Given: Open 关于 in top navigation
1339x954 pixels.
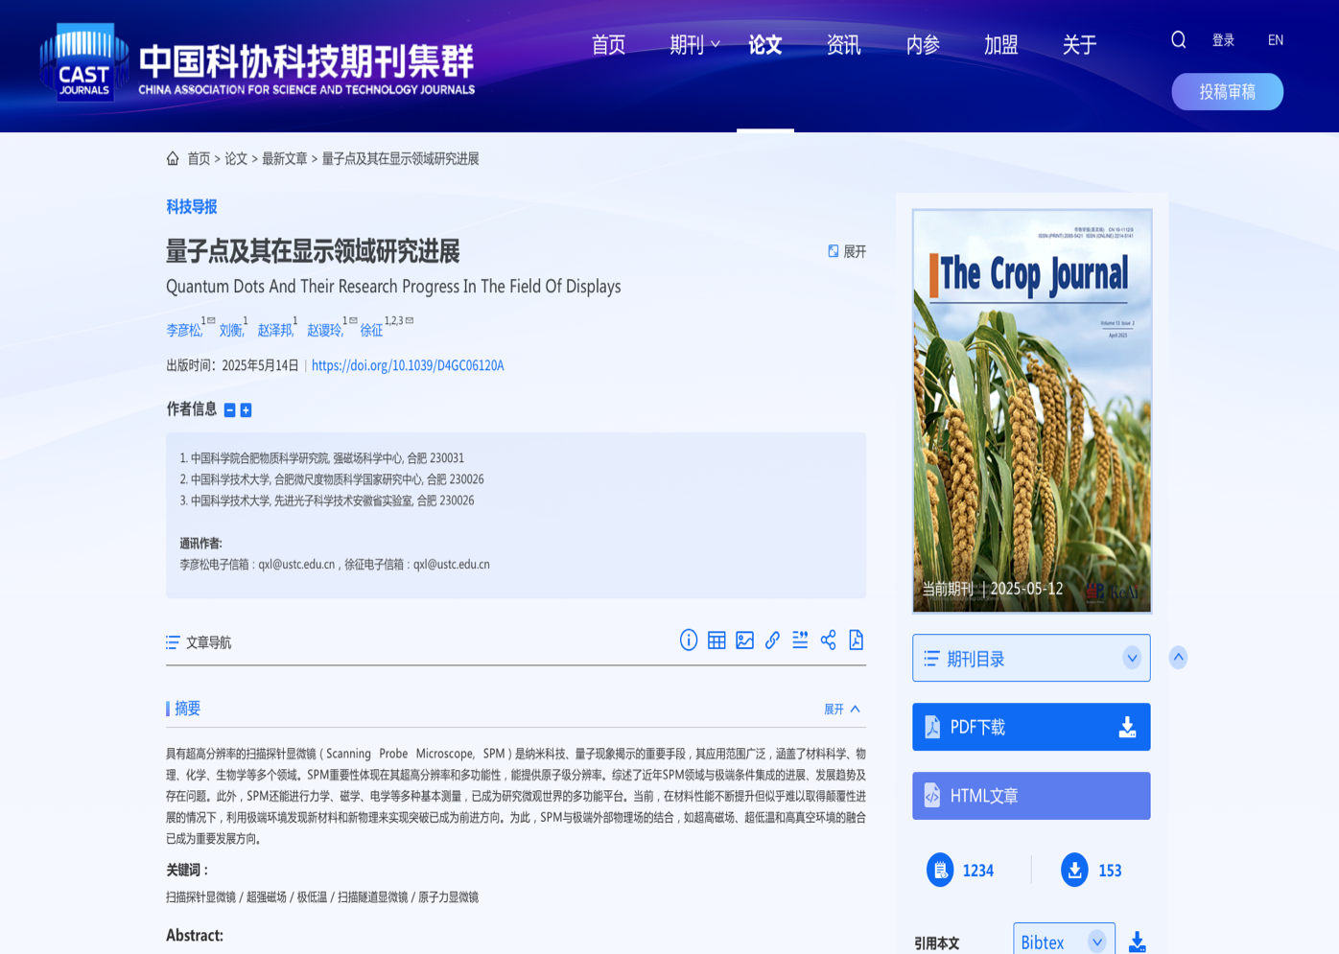Looking at the screenshot, I should [x=1079, y=45].
